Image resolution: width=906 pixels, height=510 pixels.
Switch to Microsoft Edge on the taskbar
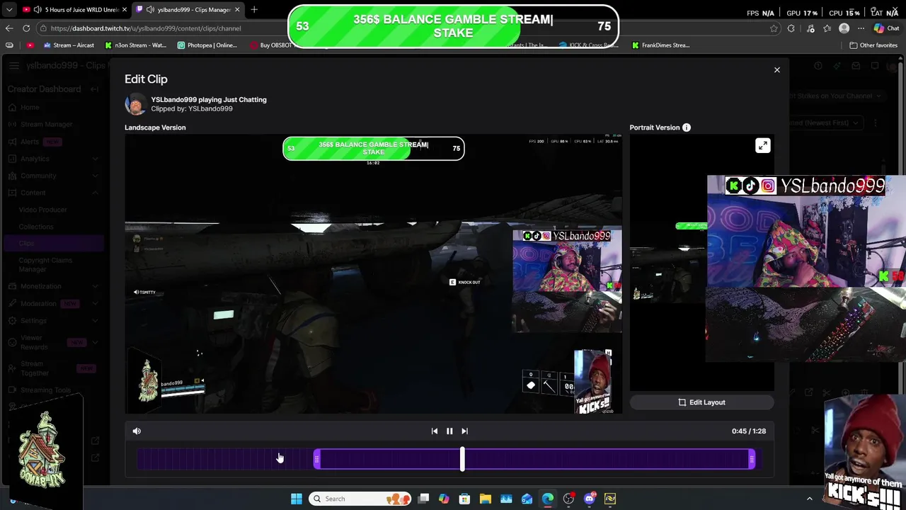pos(548,499)
